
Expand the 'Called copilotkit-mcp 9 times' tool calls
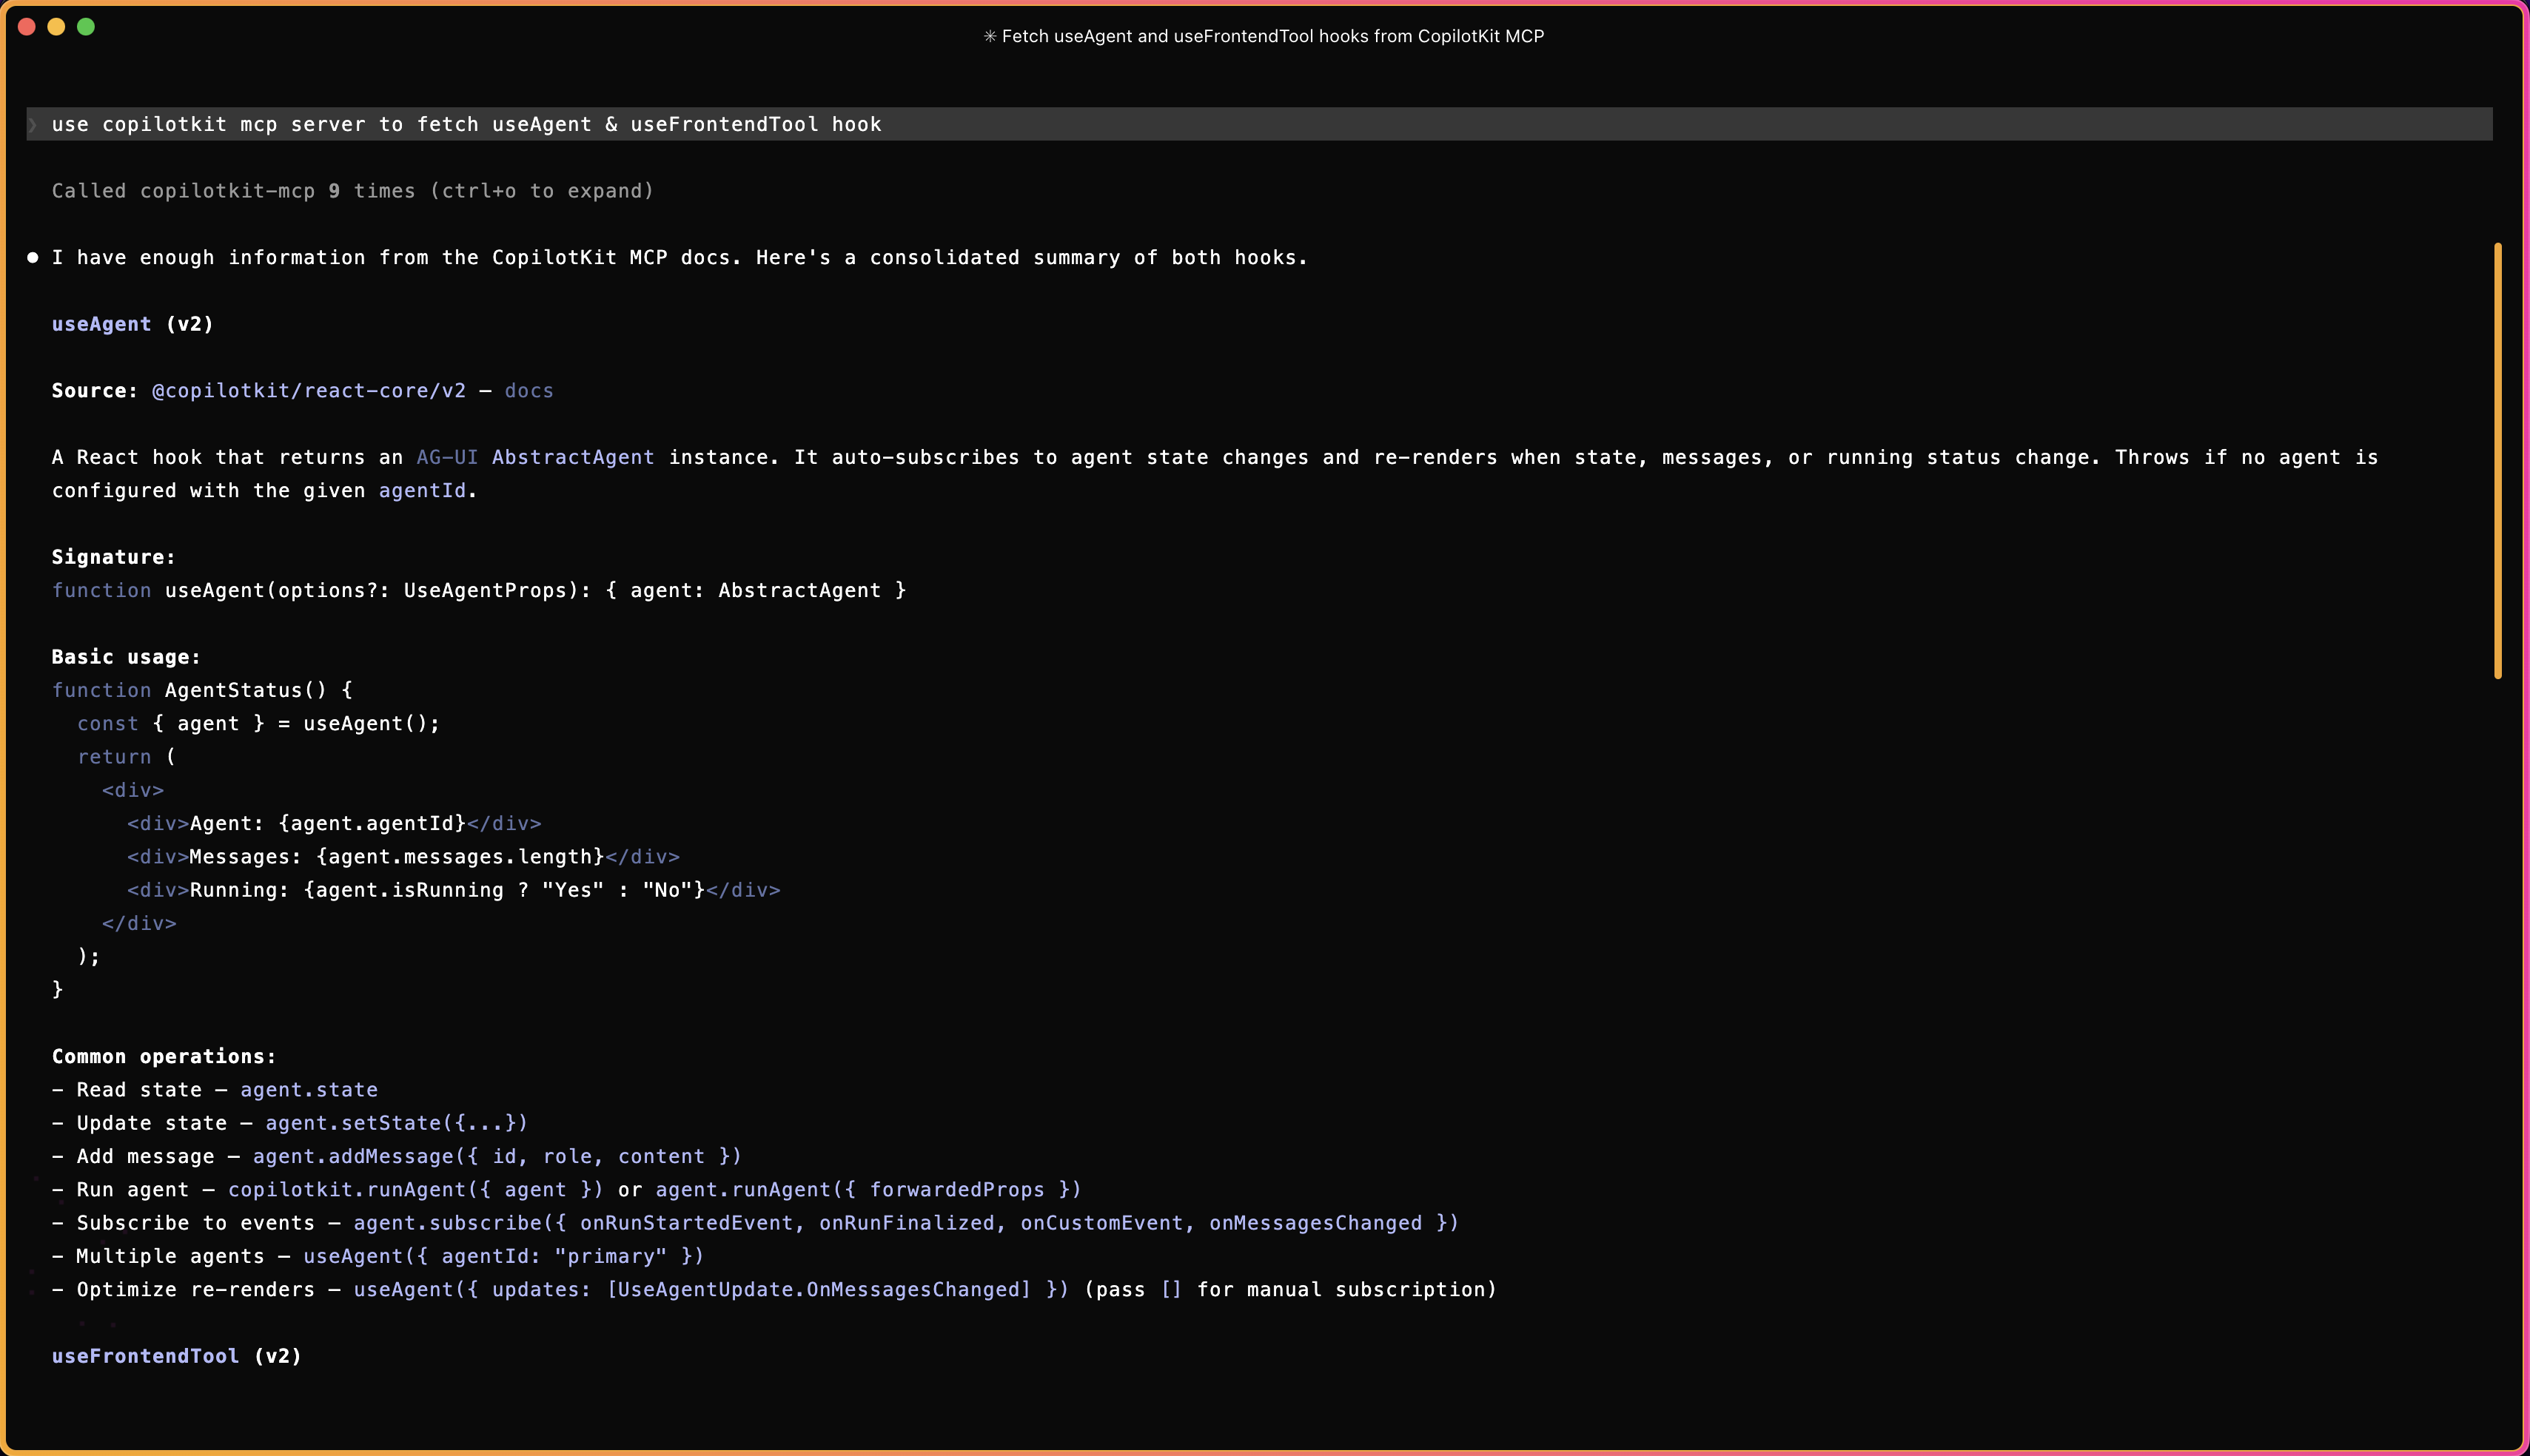click(352, 191)
